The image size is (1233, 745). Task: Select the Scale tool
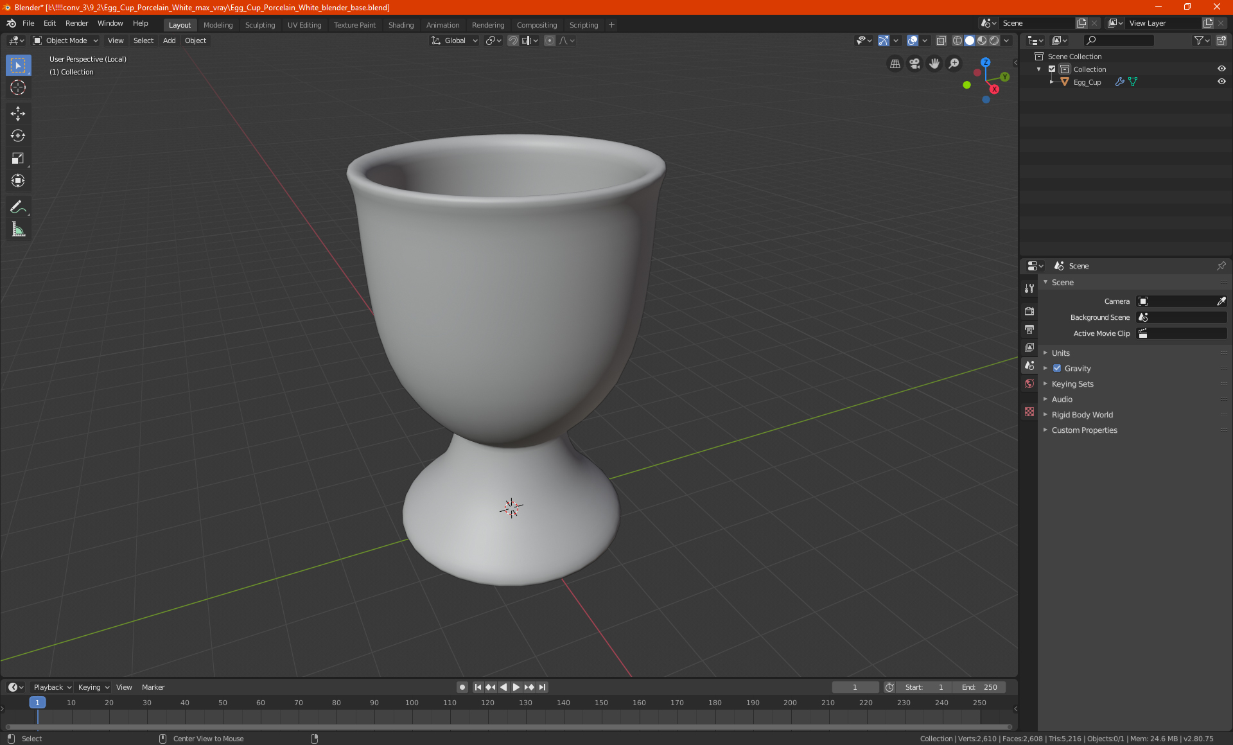pos(18,159)
